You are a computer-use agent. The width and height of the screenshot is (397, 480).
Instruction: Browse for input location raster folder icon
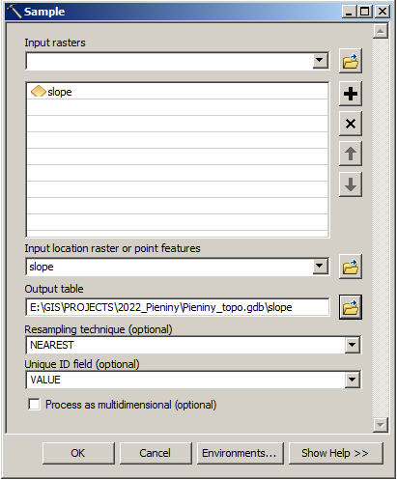pyautogui.click(x=351, y=267)
